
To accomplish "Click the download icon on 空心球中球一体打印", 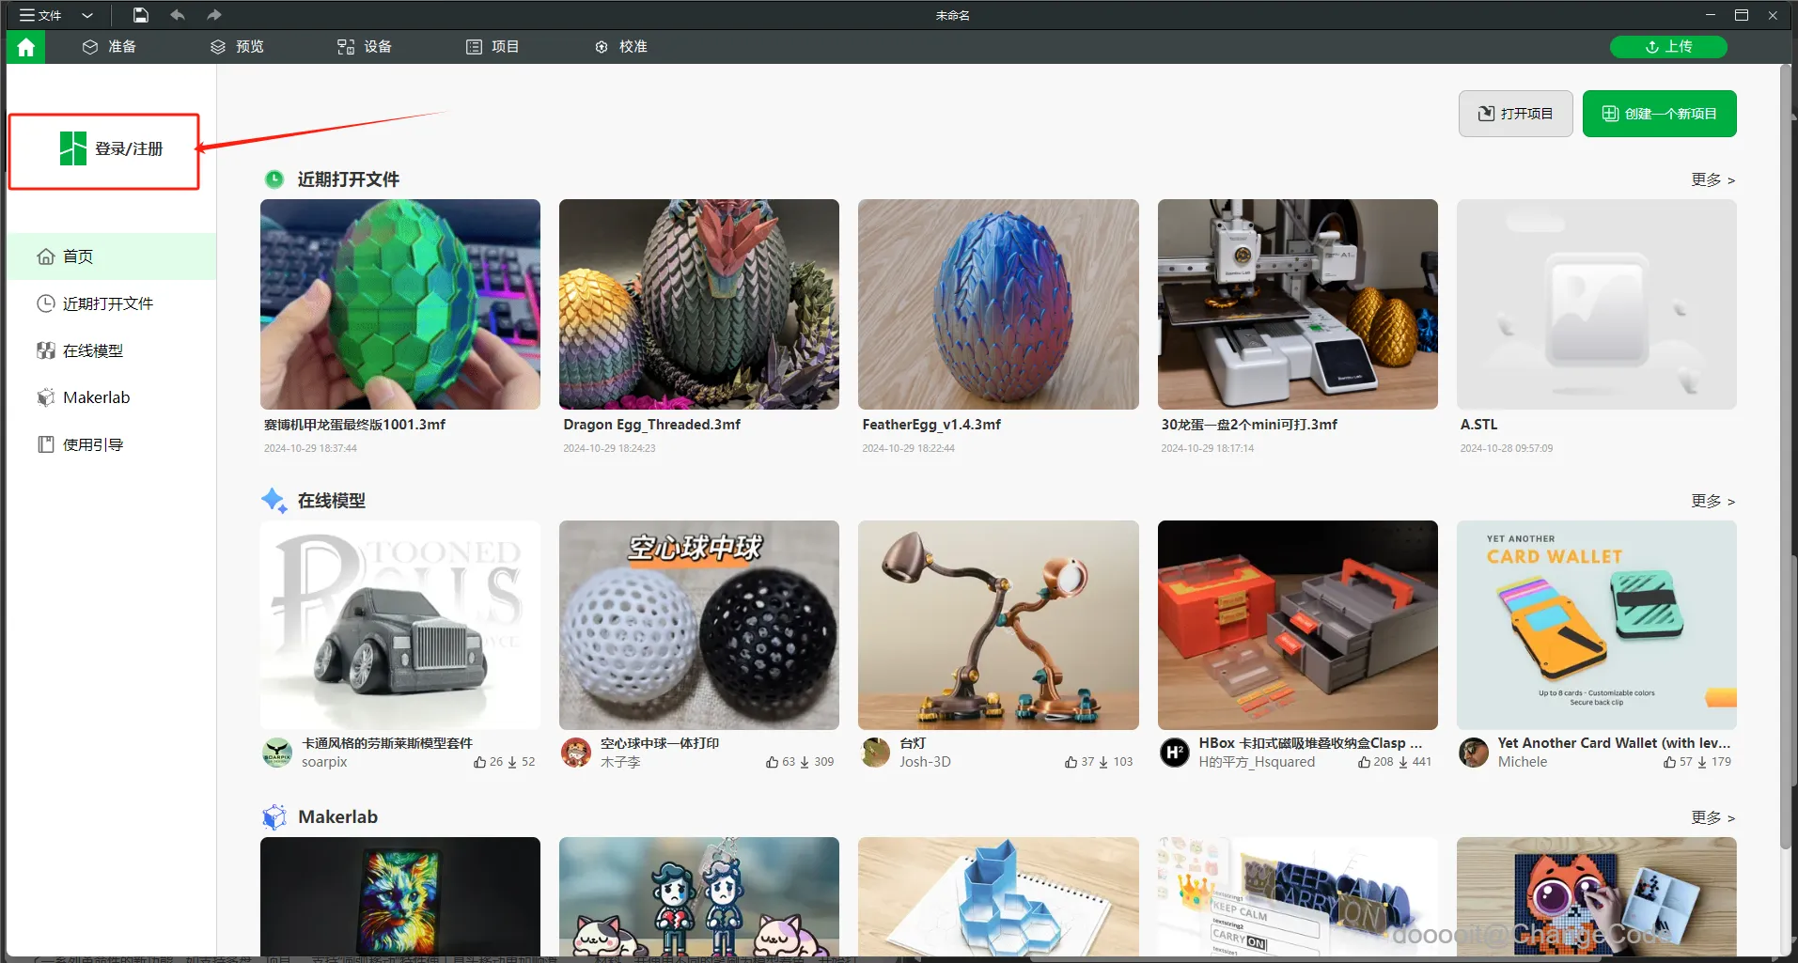I will [x=805, y=762].
